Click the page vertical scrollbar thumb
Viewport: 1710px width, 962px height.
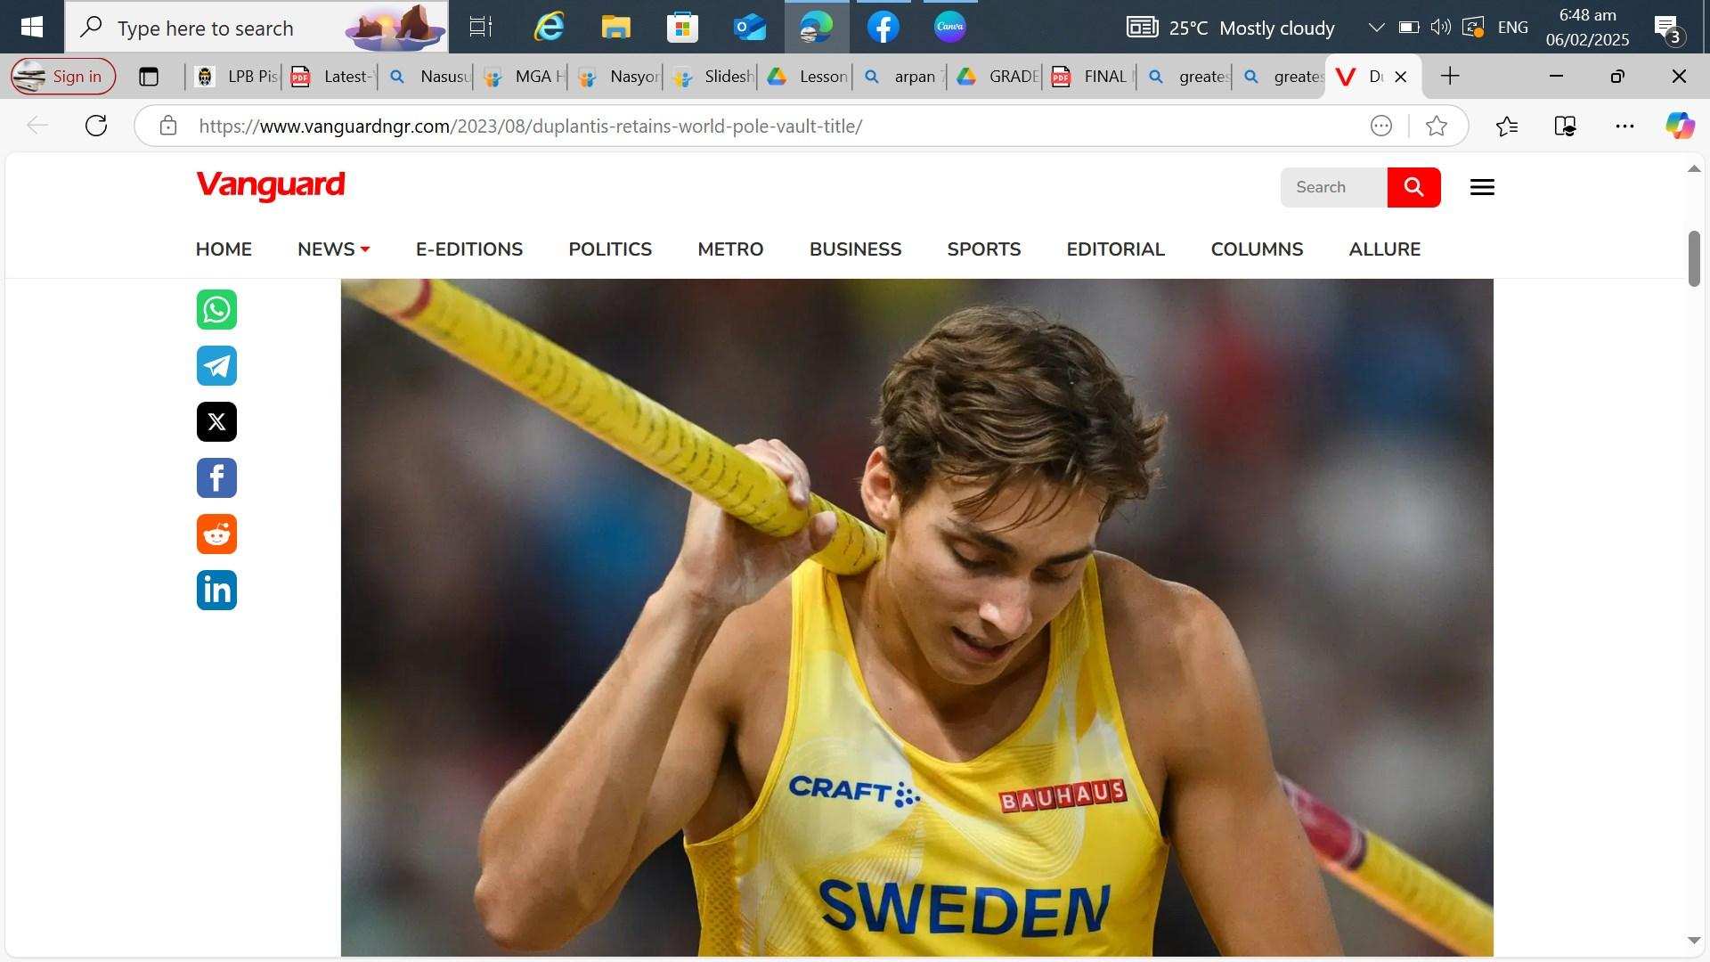click(x=1694, y=258)
